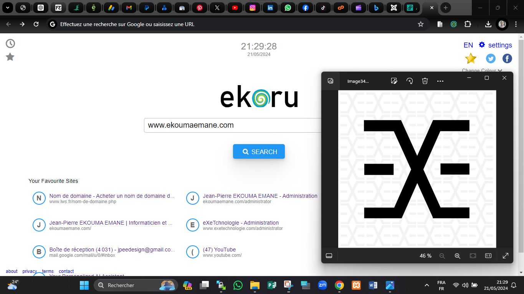Open the tab search dropdown arrow
This screenshot has height=294, width=524.
[x=7, y=8]
